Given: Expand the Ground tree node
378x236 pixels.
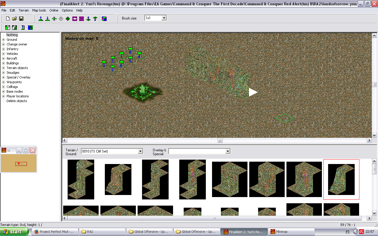Looking at the screenshot, I should (x=4, y=40).
